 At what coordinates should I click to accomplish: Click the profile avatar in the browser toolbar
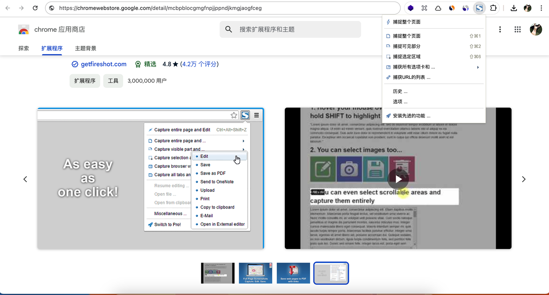527,8
